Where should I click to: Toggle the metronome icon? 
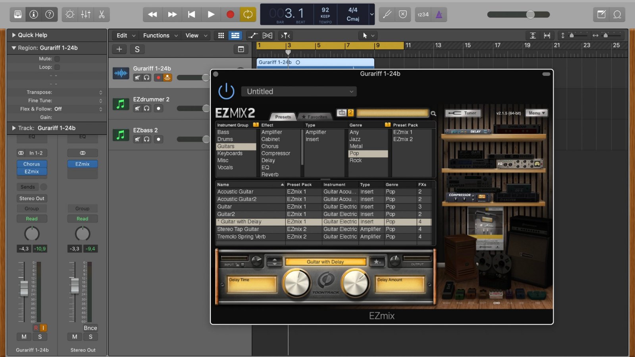click(439, 15)
